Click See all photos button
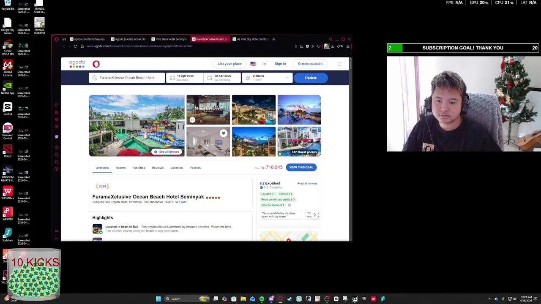Image resolution: width=541 pixels, height=304 pixels. (x=167, y=152)
